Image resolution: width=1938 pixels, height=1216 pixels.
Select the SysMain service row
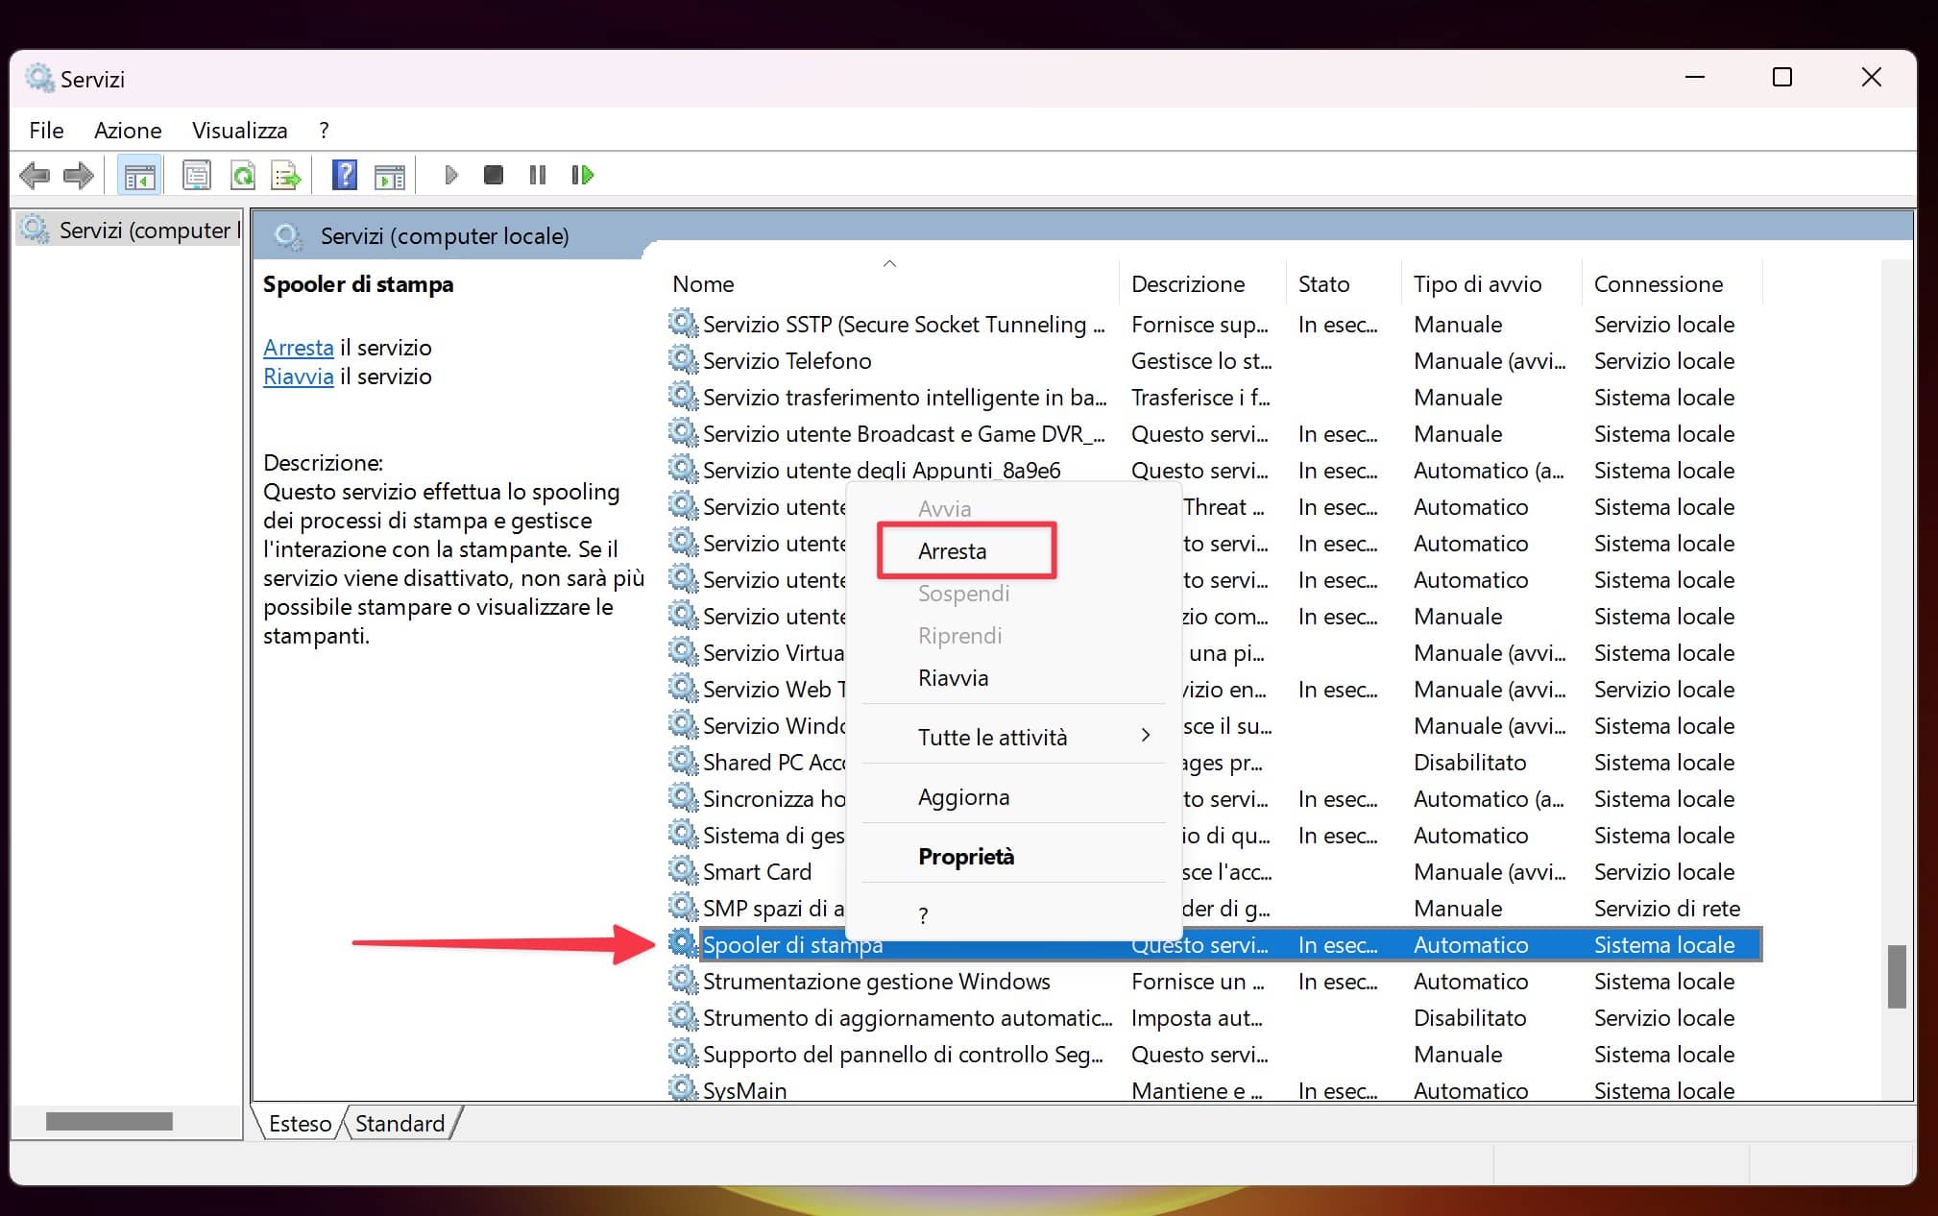[1214, 1089]
